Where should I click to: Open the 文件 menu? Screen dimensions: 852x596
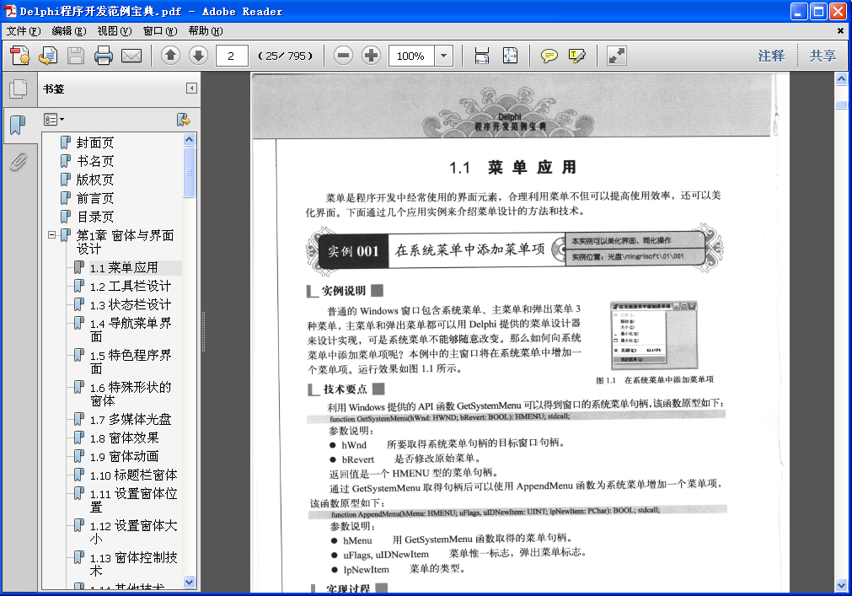tap(24, 31)
